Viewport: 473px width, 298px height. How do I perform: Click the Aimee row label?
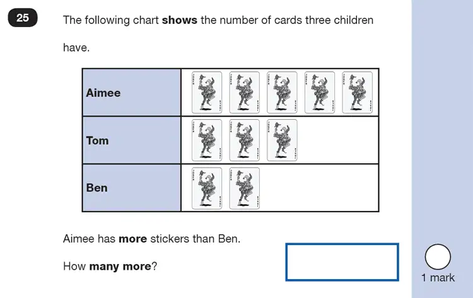(103, 93)
